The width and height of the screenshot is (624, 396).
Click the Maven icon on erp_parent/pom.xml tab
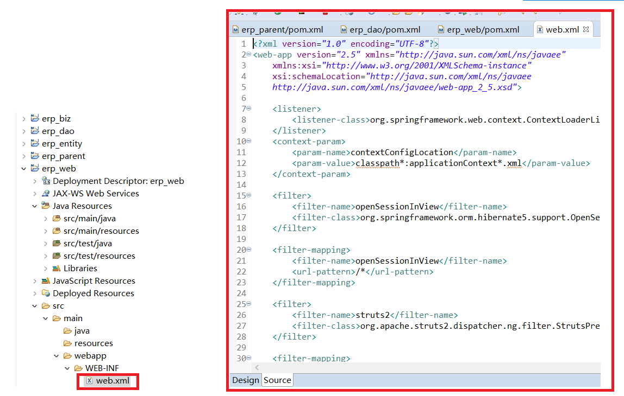click(235, 30)
